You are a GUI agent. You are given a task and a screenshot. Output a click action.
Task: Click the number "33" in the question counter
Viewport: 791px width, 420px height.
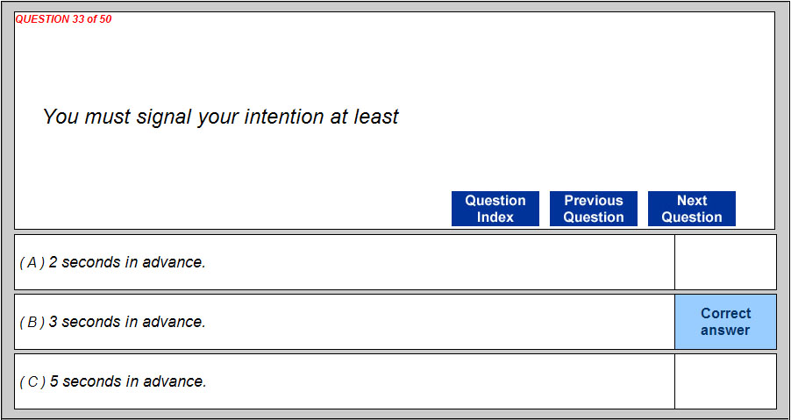coord(76,19)
